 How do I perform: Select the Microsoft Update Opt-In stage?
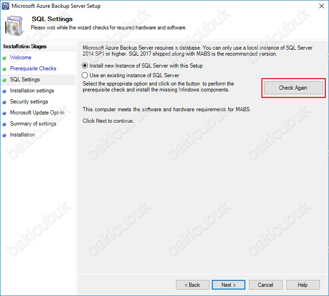coord(37,113)
